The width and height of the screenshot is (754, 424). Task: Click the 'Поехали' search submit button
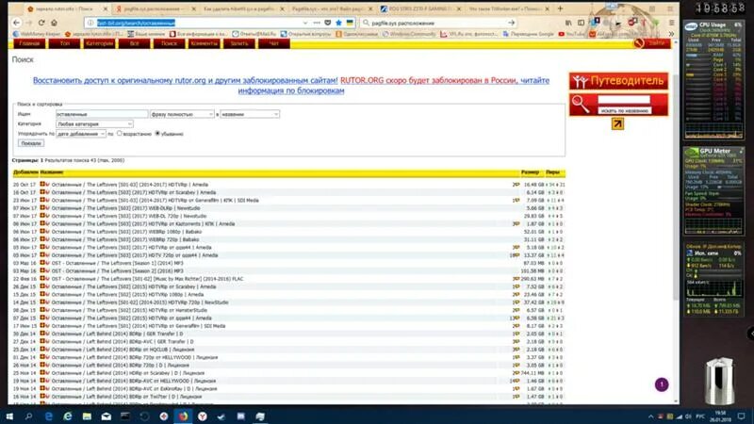(31, 143)
